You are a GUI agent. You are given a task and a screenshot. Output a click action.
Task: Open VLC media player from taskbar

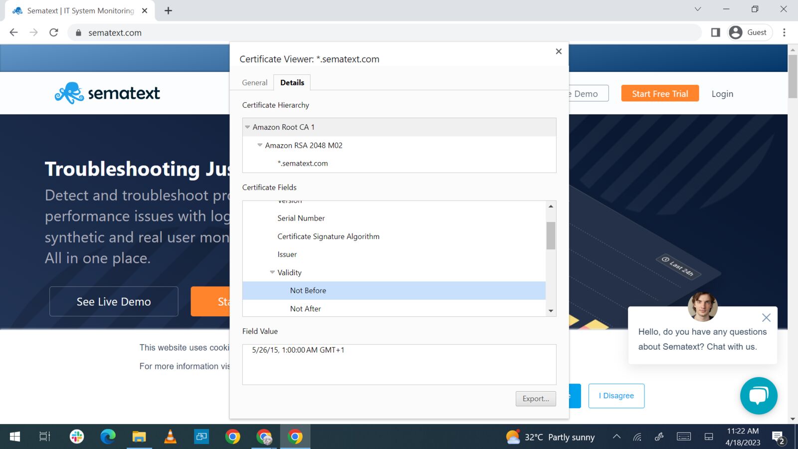coord(170,437)
